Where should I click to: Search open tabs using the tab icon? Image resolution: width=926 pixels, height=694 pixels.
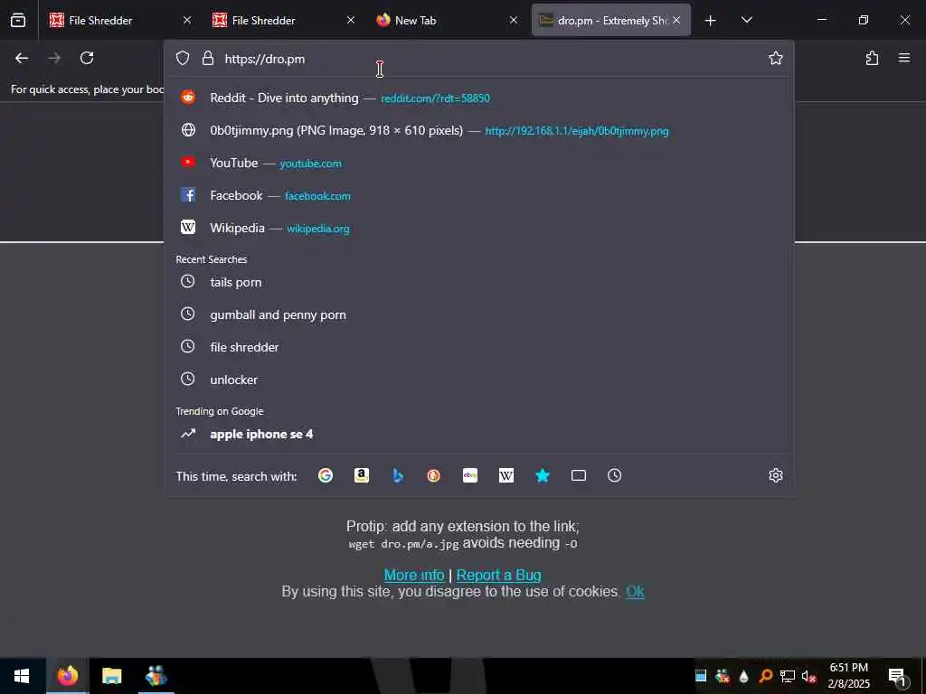579,475
